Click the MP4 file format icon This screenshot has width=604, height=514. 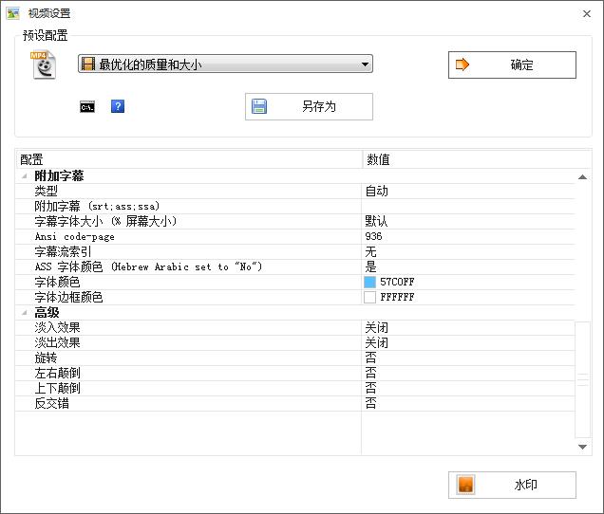44,65
